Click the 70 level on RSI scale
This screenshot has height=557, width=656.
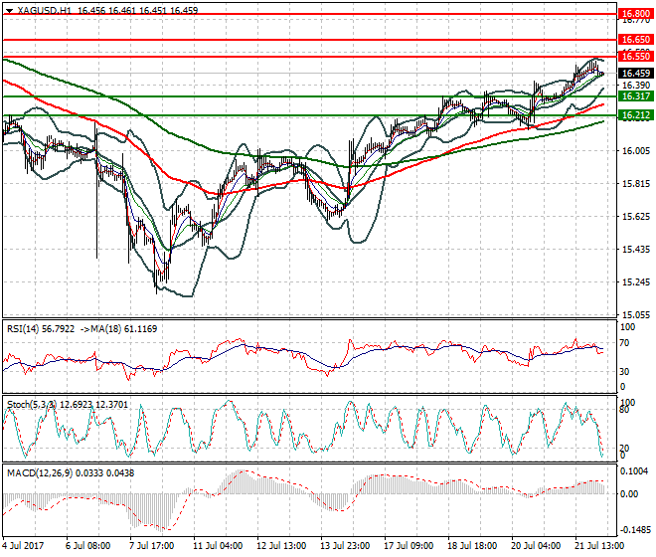pos(624,343)
